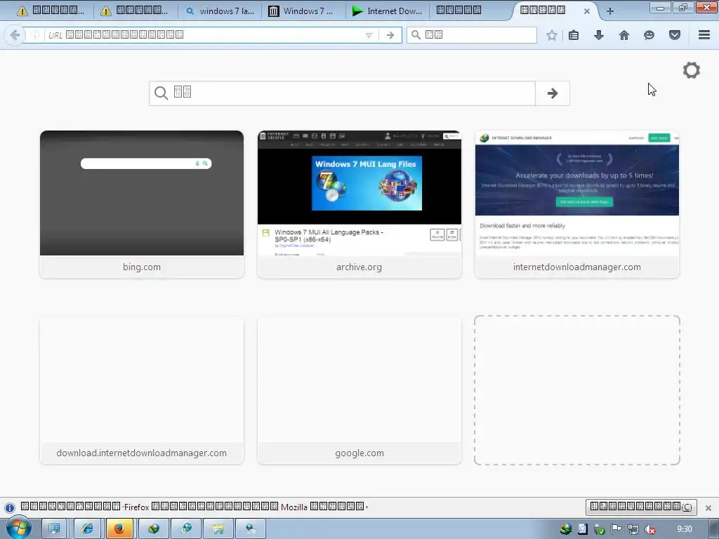Screen dimensions: 719x539
Task: Click the network tray icon
Action: click(633, 529)
